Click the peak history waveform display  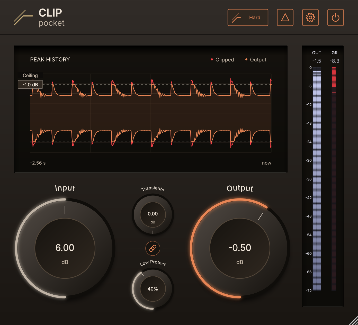pos(151,113)
